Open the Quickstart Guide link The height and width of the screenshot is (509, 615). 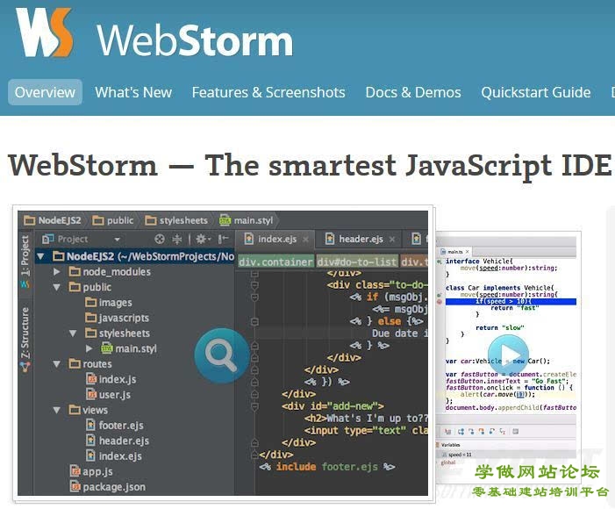tap(535, 92)
